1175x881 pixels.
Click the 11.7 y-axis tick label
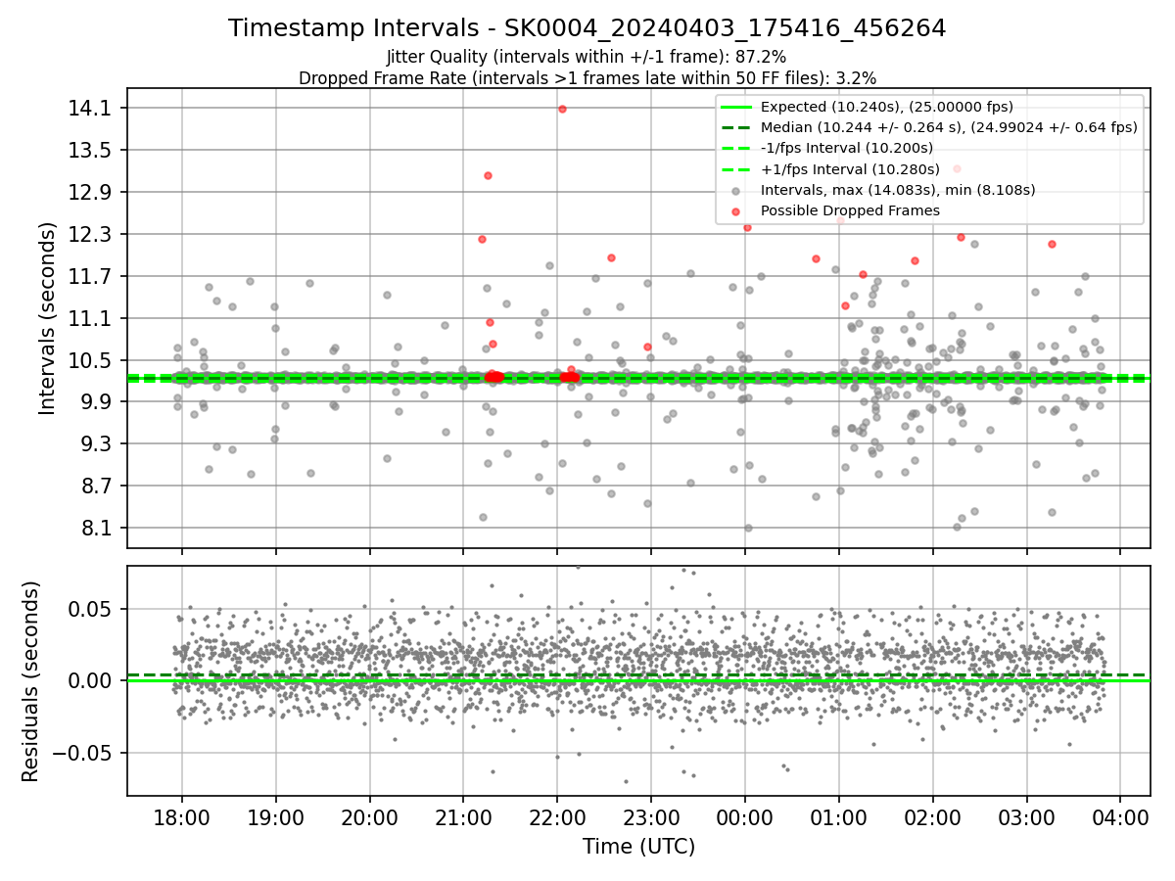point(91,276)
